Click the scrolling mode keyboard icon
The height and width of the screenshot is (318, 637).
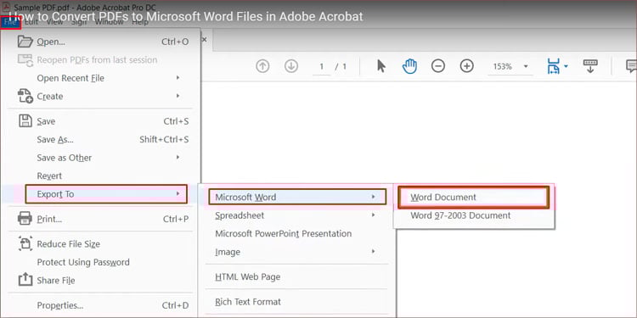pos(590,65)
